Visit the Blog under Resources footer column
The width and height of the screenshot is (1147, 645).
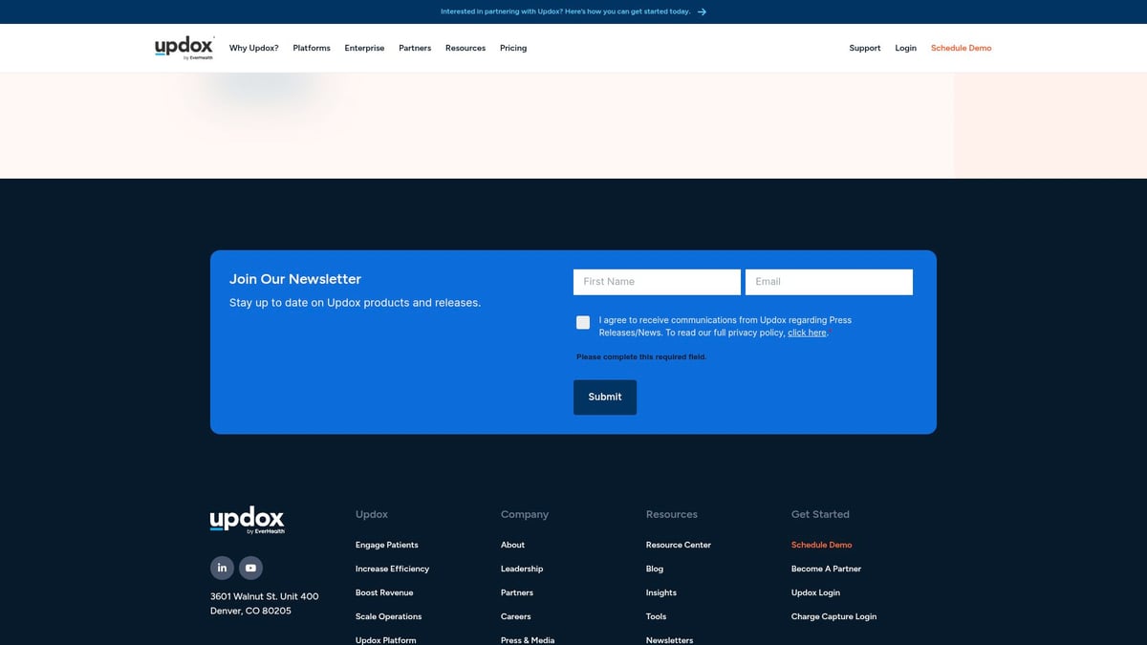tap(655, 568)
